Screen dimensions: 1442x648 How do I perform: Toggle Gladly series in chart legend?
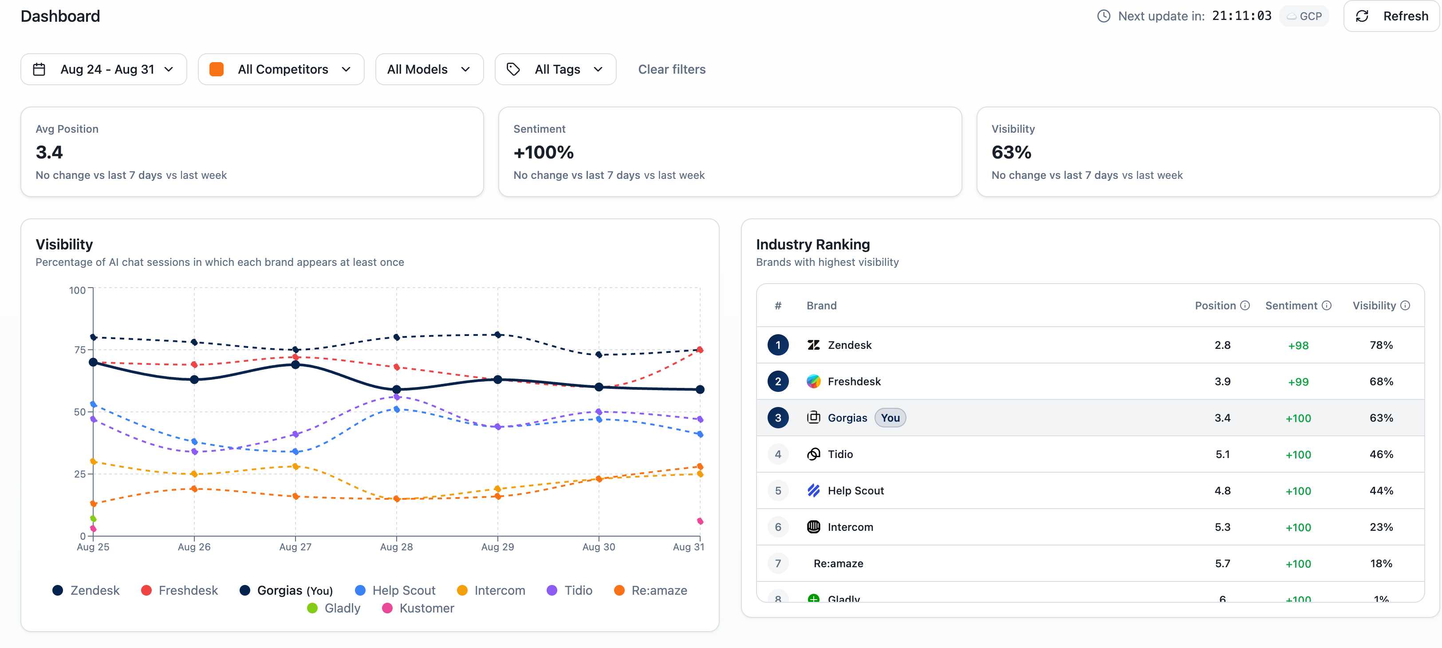[x=334, y=608]
